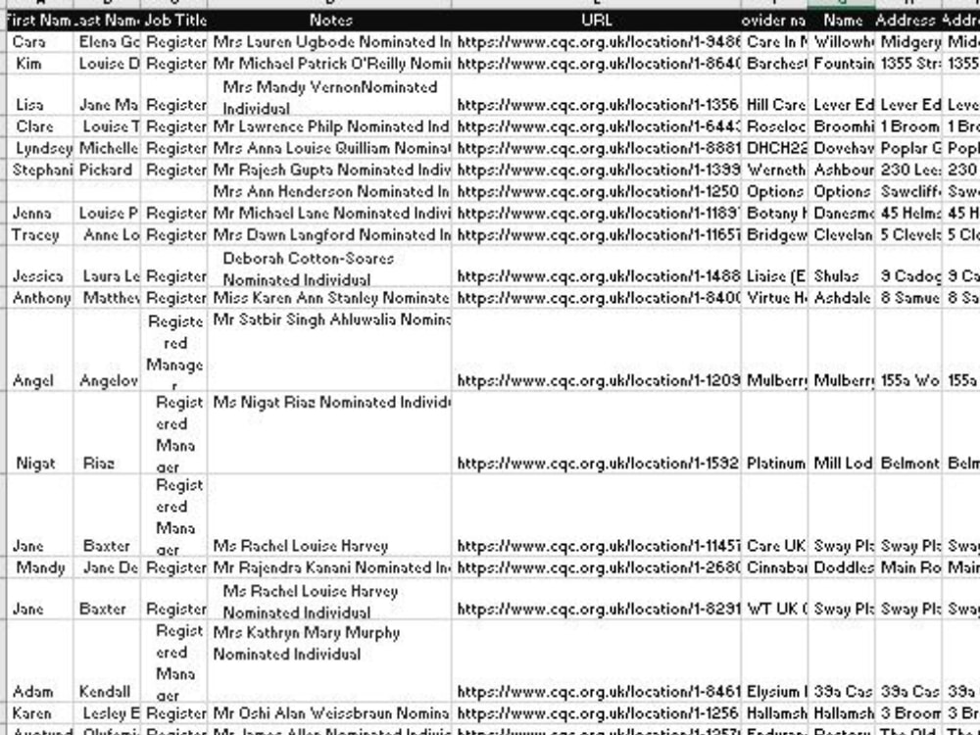
Task: Select Registered Manager cell in Angel's row
Action: [174, 350]
